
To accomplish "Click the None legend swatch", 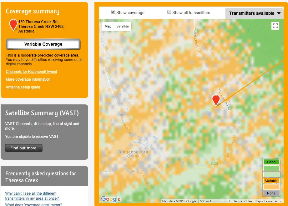I will click(271, 193).
